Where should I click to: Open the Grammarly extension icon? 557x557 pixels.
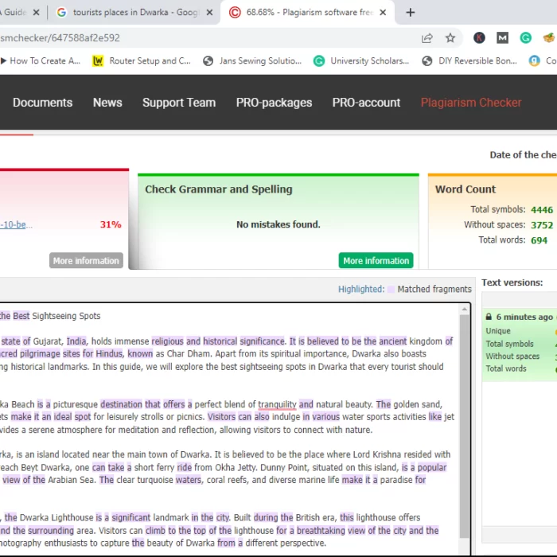coord(526,37)
